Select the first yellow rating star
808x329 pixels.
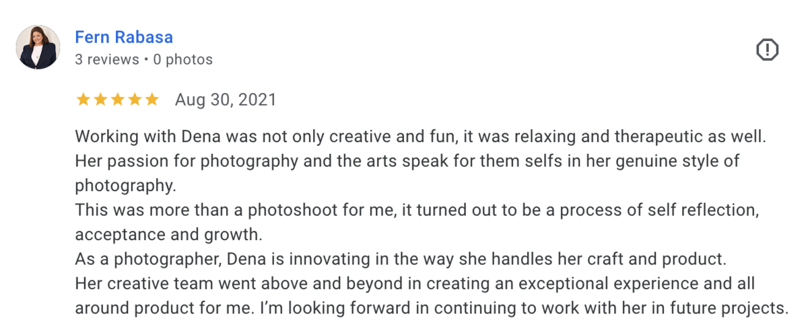tap(83, 100)
